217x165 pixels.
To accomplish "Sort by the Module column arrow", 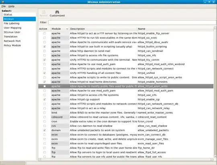I will pos(67,29).
